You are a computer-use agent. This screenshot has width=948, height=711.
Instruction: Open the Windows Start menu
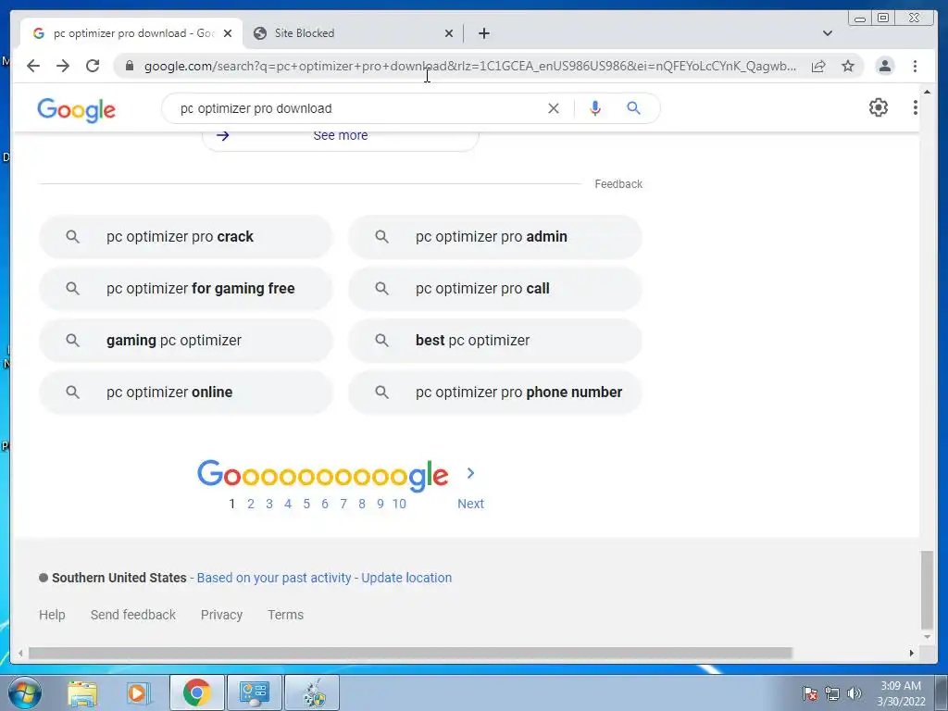point(25,692)
